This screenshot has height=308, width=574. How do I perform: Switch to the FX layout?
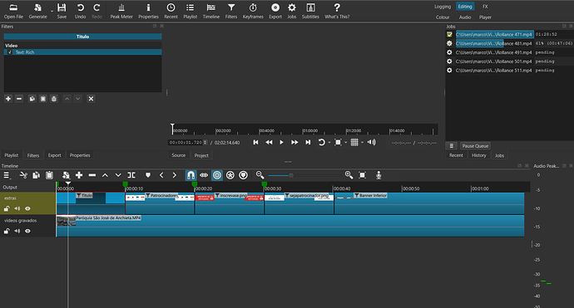coord(485,7)
